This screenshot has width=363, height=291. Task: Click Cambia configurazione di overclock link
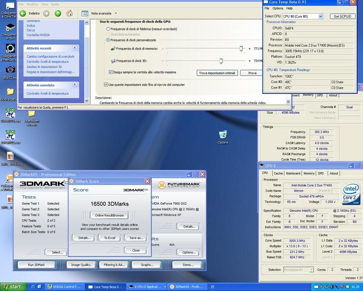(x=50, y=57)
